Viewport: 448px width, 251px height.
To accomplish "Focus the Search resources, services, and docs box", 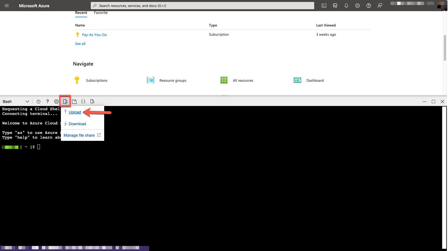I will click(x=202, y=6).
